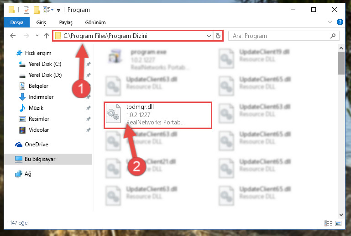Click the new folder icon in title bar
This screenshot has height=236, width=351.
click(x=37, y=10)
